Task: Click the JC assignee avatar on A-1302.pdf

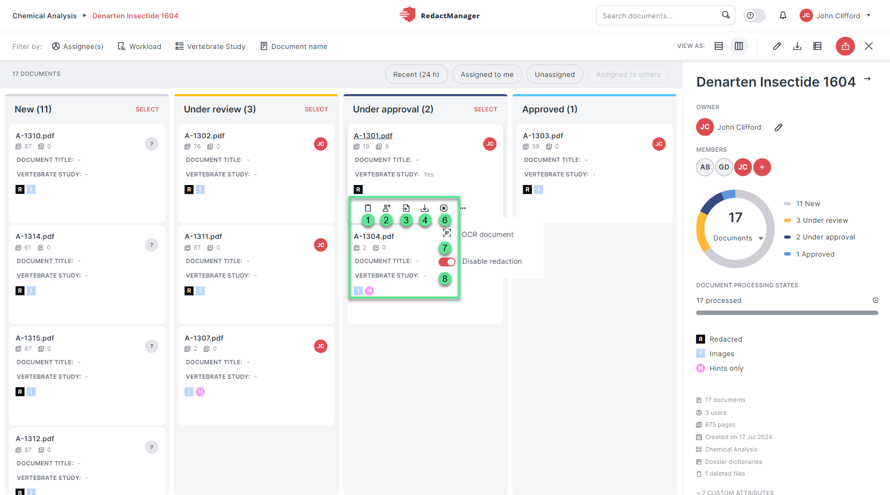Action: pos(321,144)
